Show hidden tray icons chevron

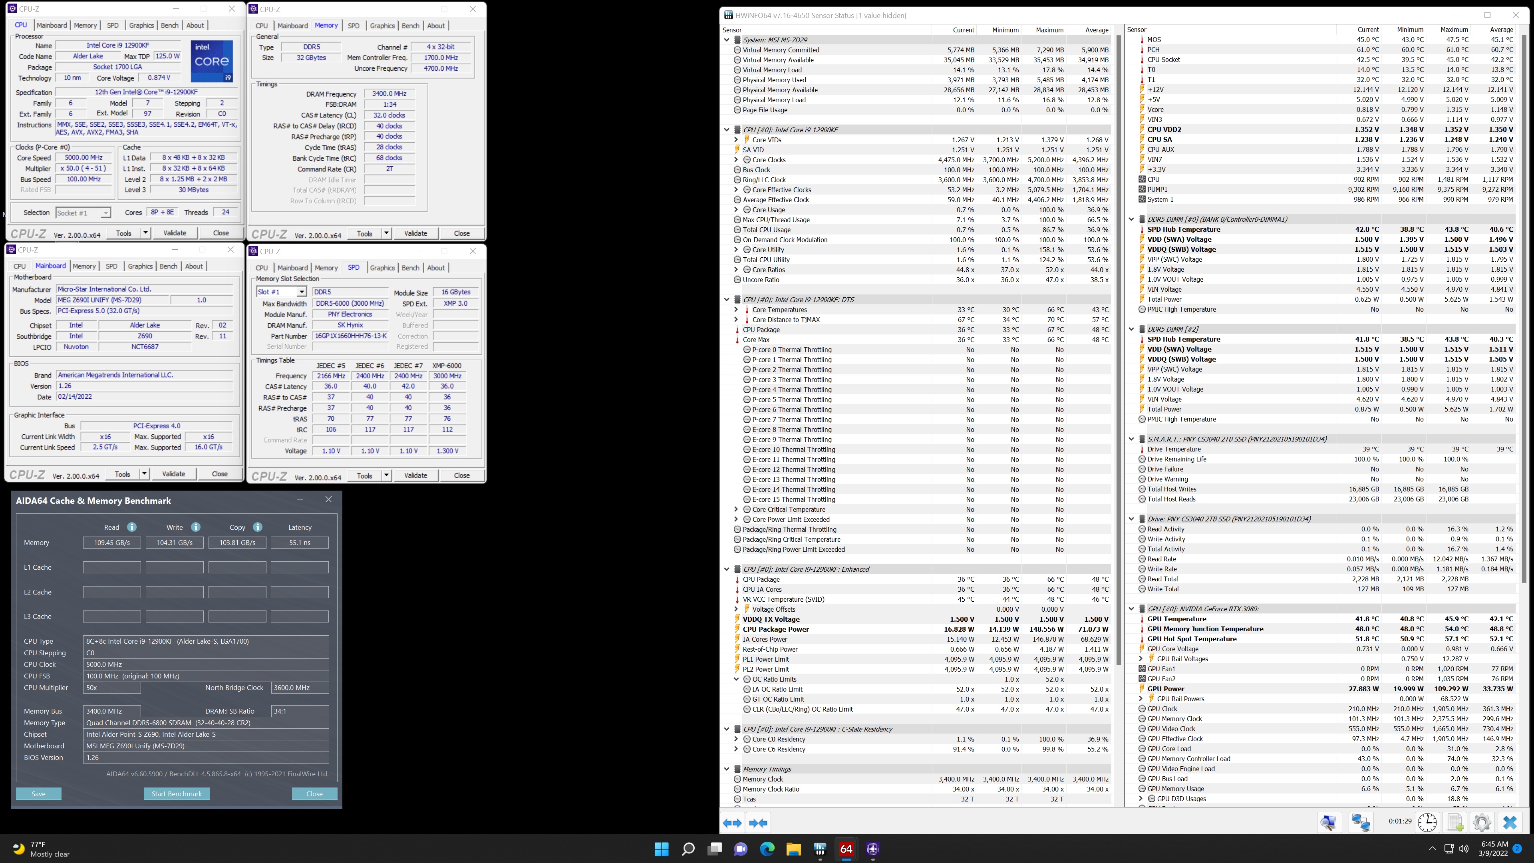coord(1432,849)
